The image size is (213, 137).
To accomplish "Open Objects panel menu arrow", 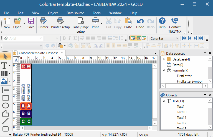I will (x=205, y=95).
